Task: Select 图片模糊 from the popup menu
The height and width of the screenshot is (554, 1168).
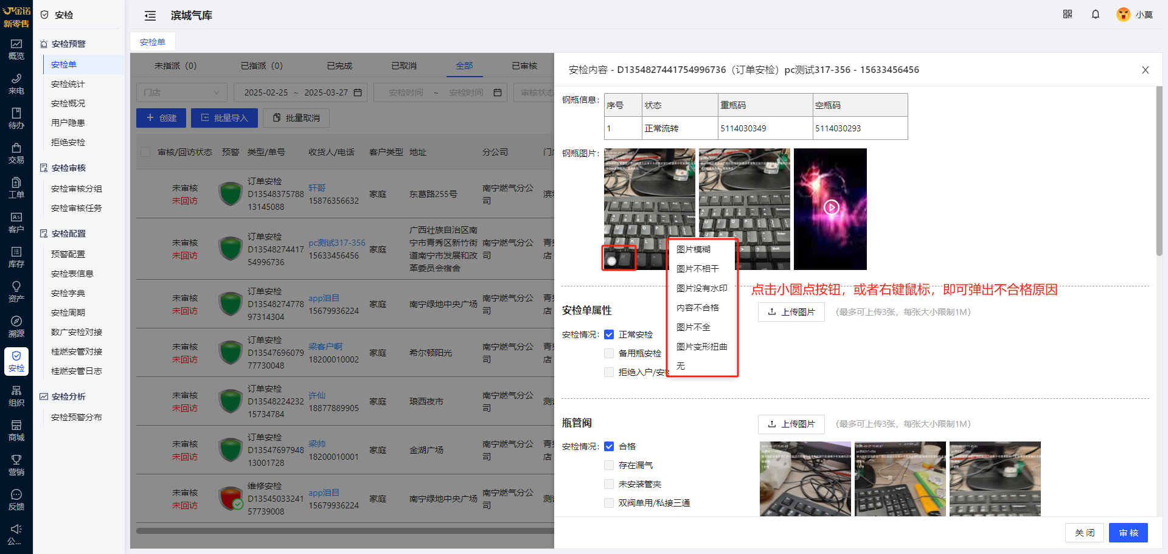Action: (693, 249)
